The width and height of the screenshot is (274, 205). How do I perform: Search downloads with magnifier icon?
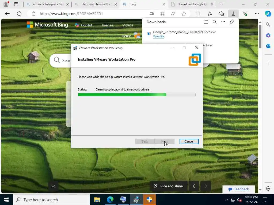214,22
